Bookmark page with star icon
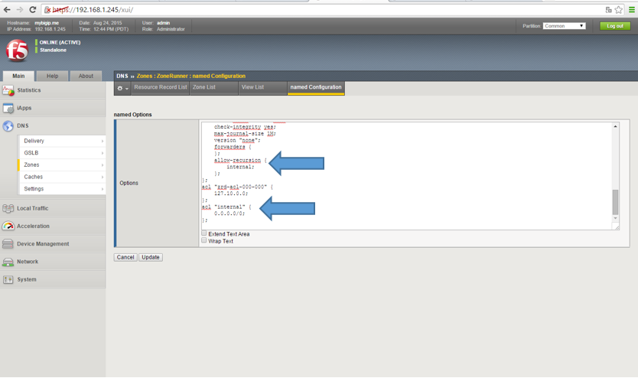Image resolution: width=638 pixels, height=378 pixels. [x=619, y=10]
